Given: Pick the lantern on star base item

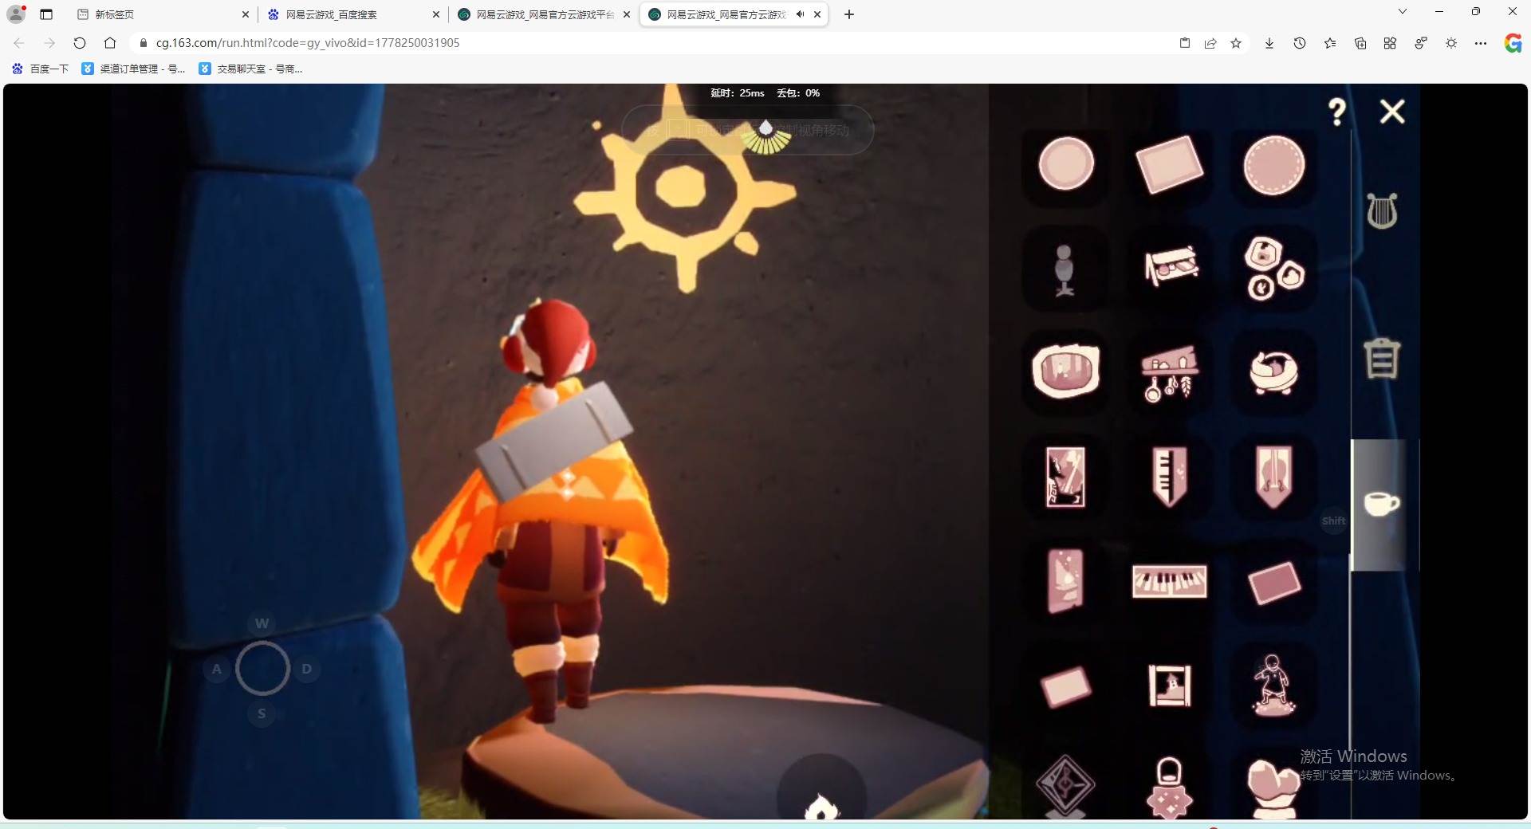Looking at the screenshot, I should 1169,788.
